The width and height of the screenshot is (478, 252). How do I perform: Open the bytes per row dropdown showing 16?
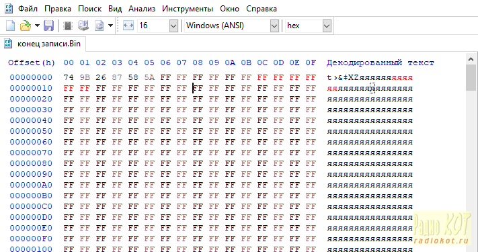coord(157,26)
